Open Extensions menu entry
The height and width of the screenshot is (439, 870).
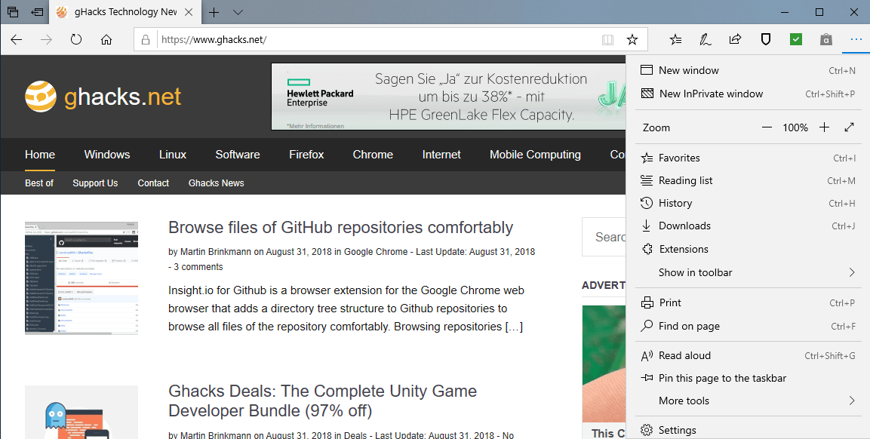coord(748,249)
